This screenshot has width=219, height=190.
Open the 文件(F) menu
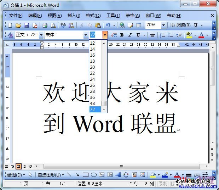(16, 16)
